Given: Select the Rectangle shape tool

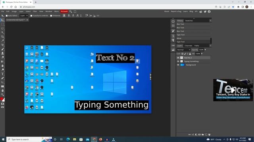Looking at the screenshot, I should [2, 86].
